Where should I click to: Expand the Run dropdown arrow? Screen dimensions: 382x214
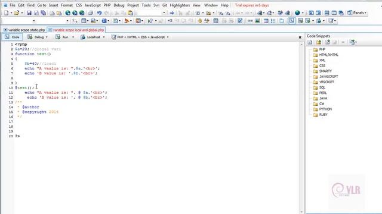(73, 37)
